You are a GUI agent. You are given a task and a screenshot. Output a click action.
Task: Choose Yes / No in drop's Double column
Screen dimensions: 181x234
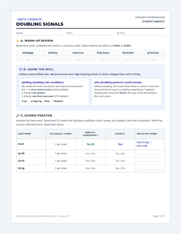tap(120, 168)
